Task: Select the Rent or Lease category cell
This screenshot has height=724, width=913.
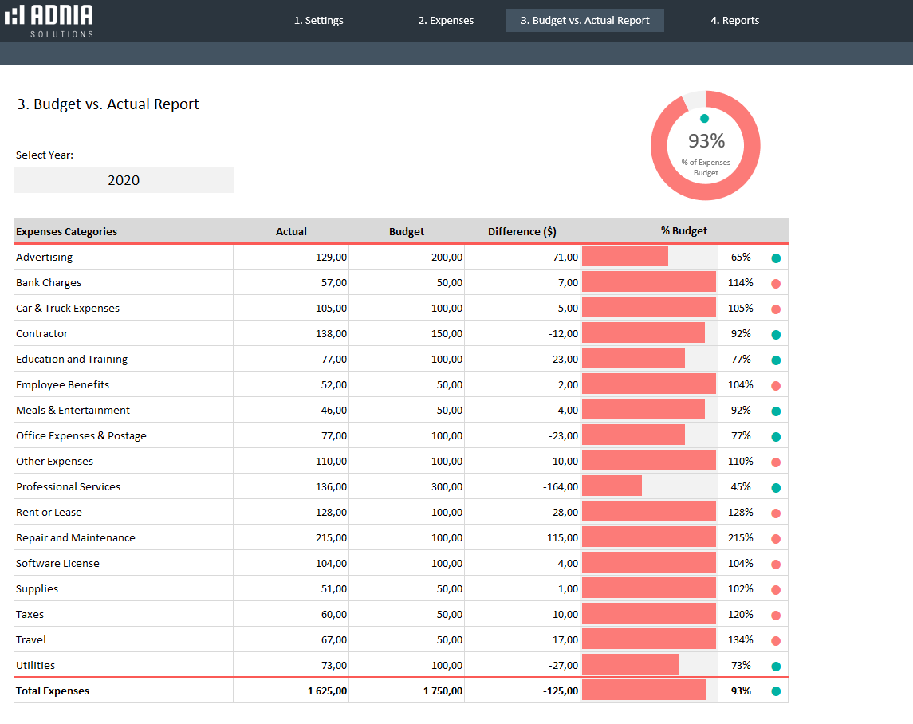Action: point(49,512)
